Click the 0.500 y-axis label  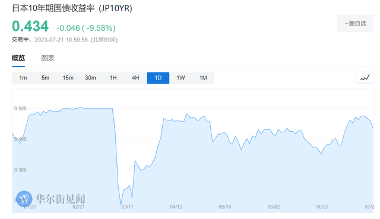20,109
